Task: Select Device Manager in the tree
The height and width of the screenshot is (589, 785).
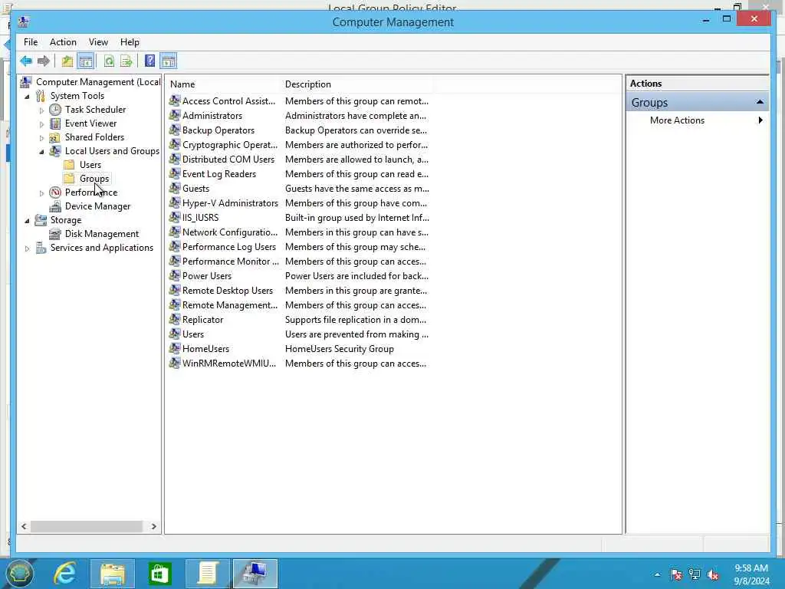Action: (x=97, y=206)
